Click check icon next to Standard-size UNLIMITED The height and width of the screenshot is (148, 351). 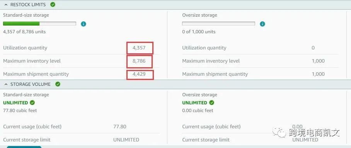(x=32, y=103)
